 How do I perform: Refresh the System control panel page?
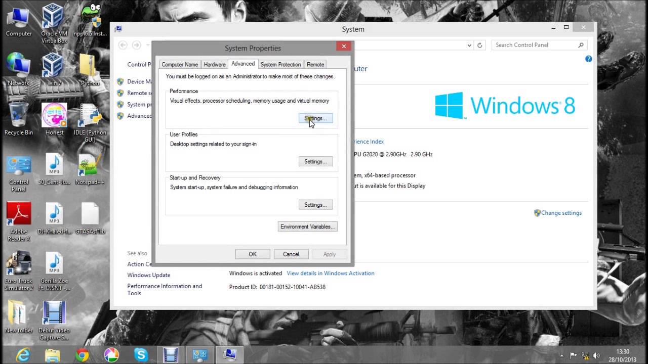pos(480,45)
